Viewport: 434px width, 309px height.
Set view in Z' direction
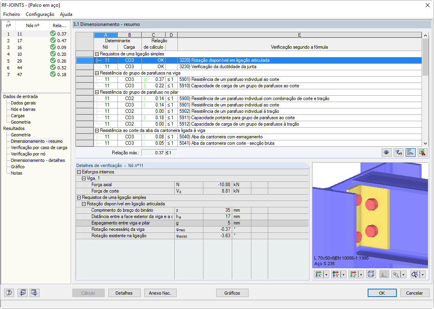353,274
